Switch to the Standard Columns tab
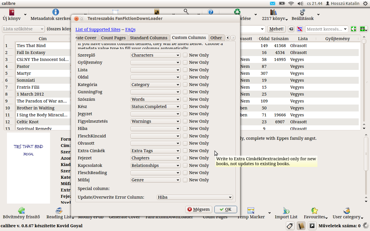 click(149, 38)
